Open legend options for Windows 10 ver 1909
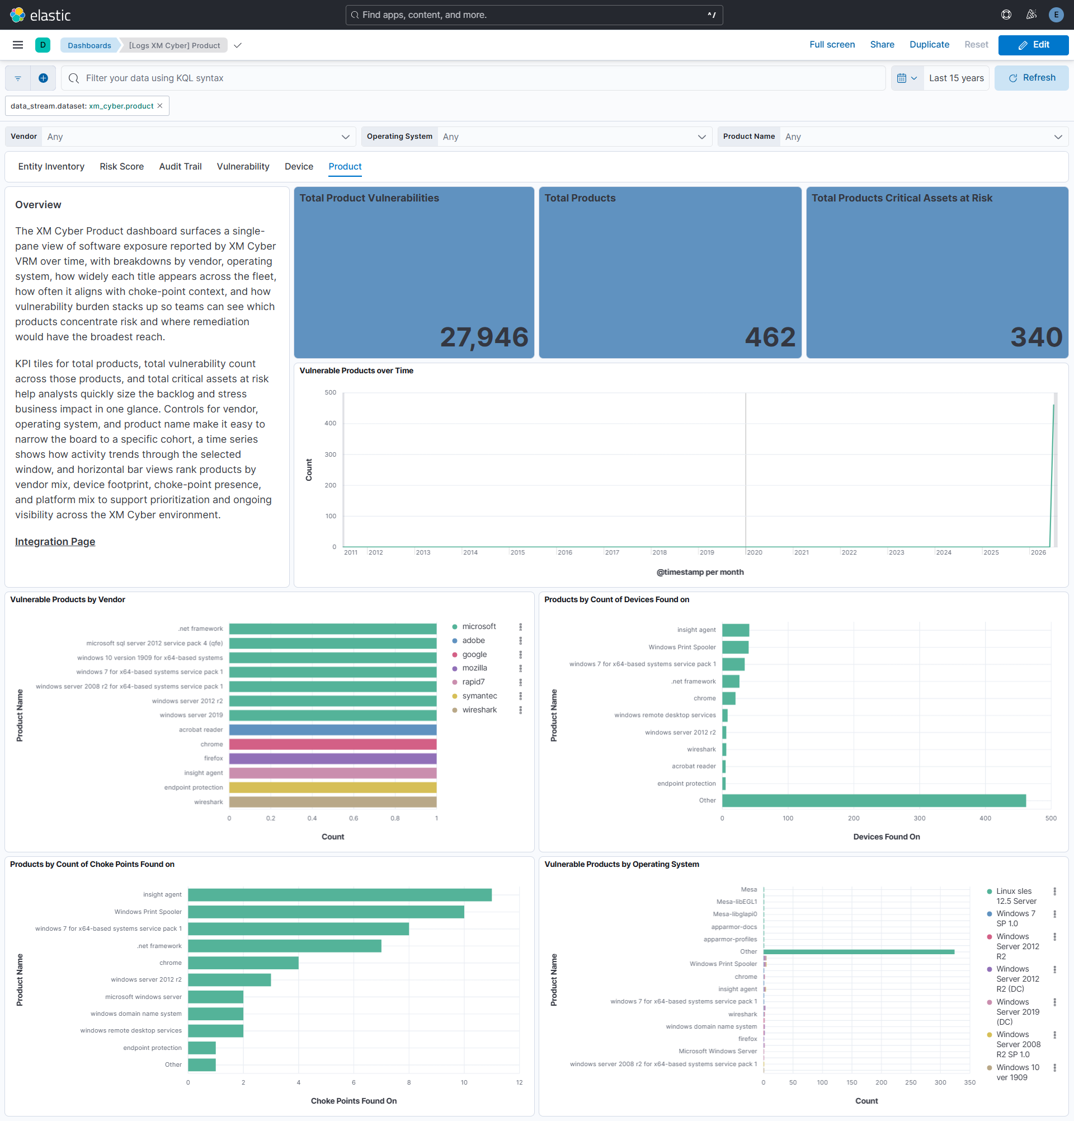Screen dimensions: 1074x1121 click(1054, 1068)
